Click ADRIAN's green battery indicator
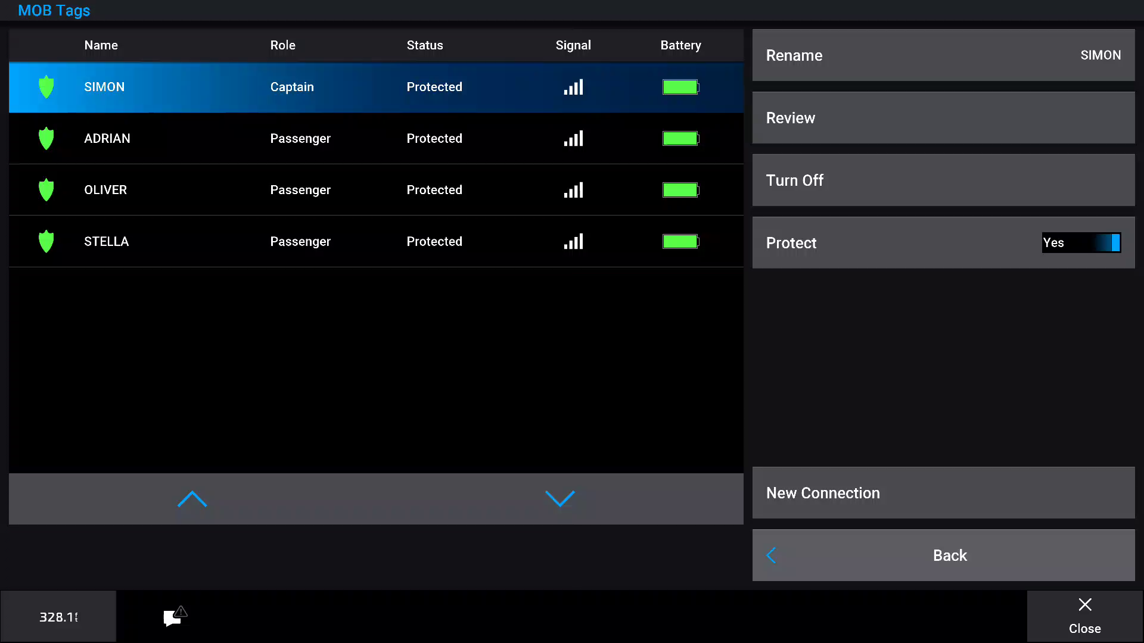Image resolution: width=1144 pixels, height=643 pixels. point(680,138)
